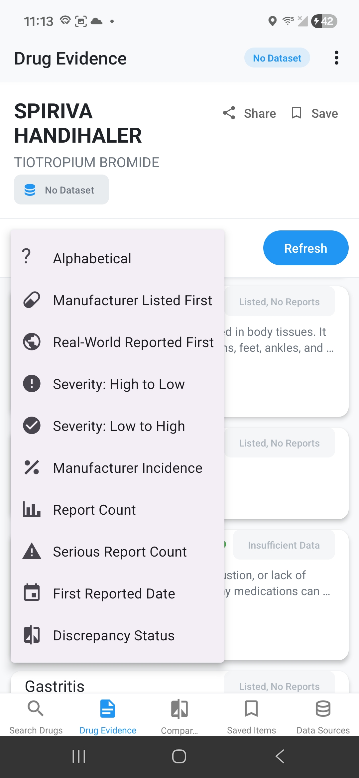Tap the Search Drugs magnifier icon
The height and width of the screenshot is (778, 359).
coord(36,709)
